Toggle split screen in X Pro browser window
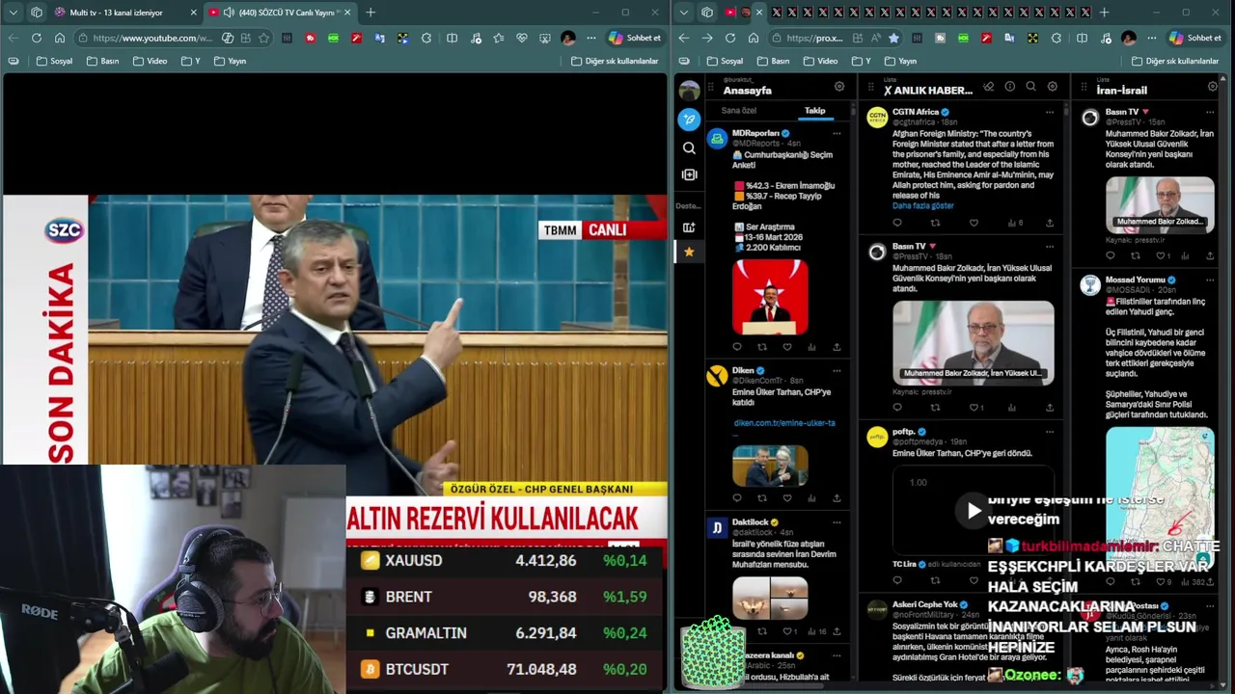 1082,38
